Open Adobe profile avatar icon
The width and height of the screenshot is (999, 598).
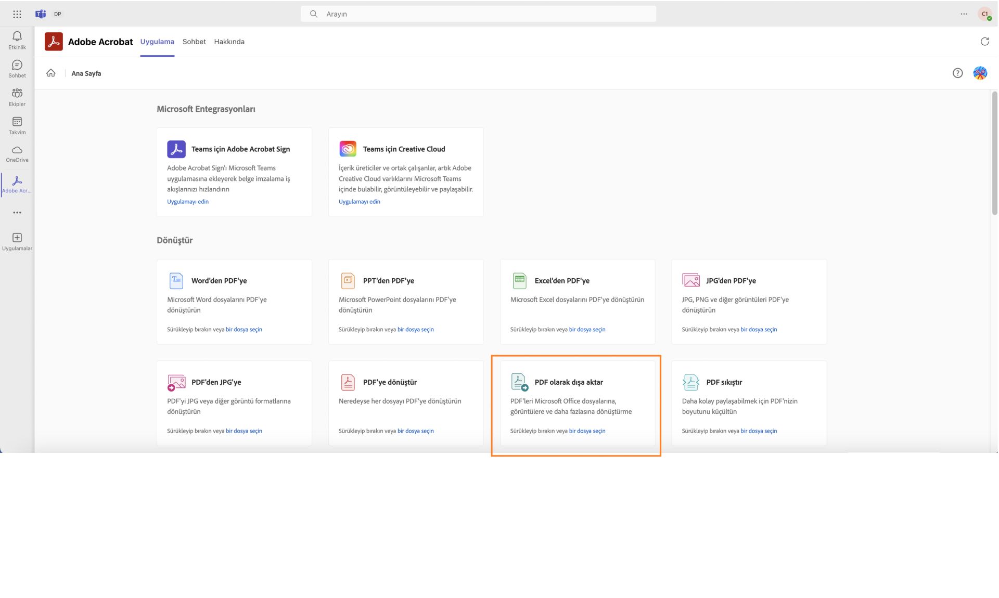tap(980, 73)
